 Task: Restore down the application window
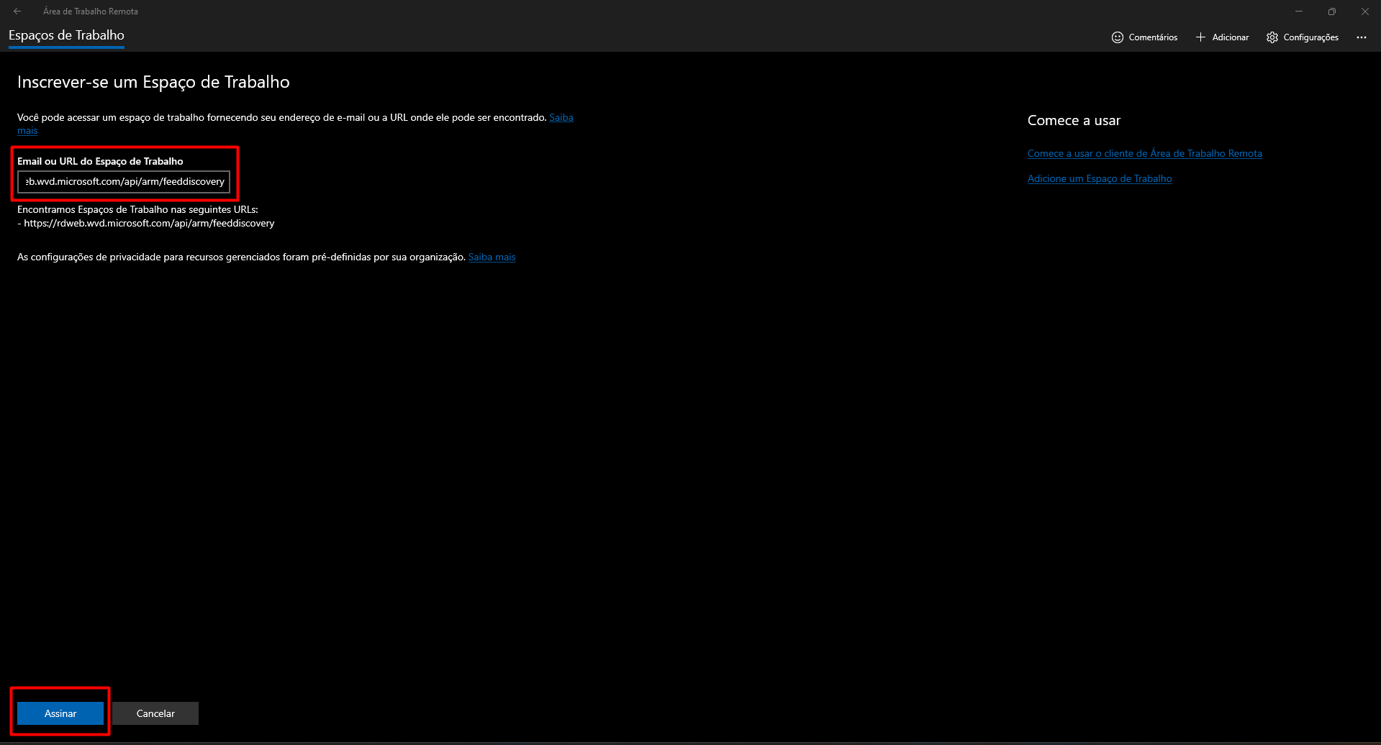1332,12
